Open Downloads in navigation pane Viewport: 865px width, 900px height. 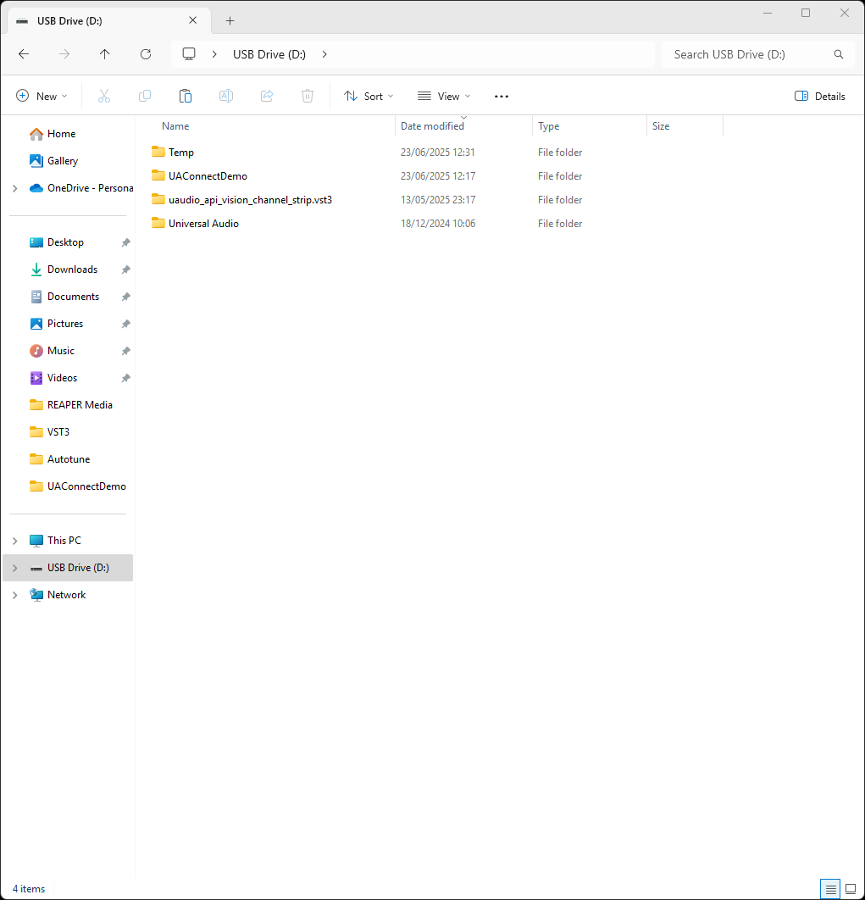72,269
